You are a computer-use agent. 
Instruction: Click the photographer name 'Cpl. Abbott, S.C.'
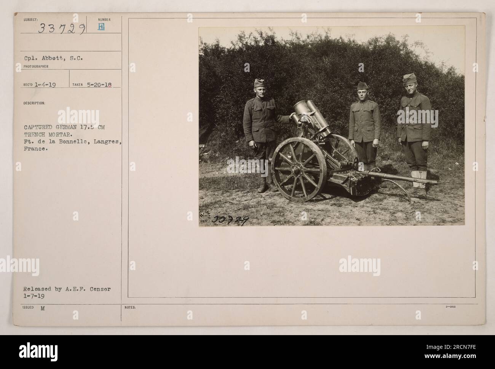[53, 59]
